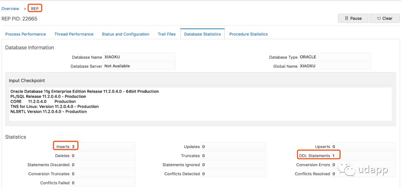
Task: View the Trail Files tab
Action: point(167,34)
